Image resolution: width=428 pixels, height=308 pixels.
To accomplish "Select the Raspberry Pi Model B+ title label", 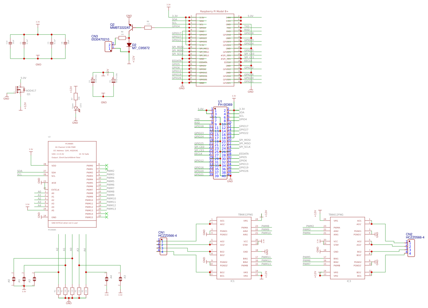I will point(214,11).
